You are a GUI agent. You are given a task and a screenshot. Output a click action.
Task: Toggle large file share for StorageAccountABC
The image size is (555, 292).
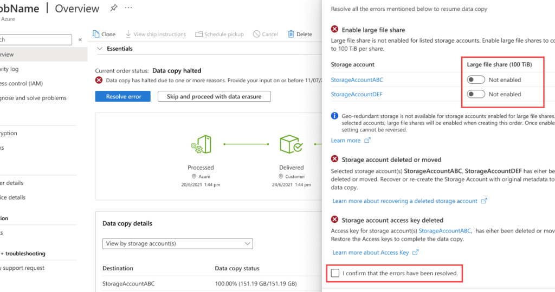pyautogui.click(x=476, y=80)
